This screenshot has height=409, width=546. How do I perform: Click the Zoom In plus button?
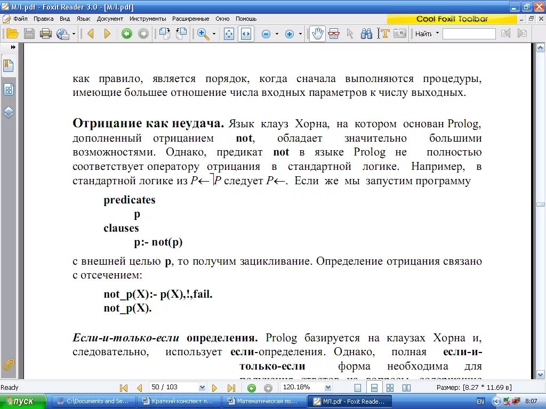click(290, 34)
